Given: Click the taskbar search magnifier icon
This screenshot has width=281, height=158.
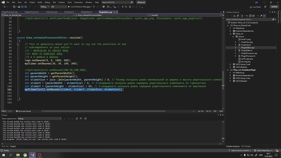Looking at the screenshot, I should point(11,155).
